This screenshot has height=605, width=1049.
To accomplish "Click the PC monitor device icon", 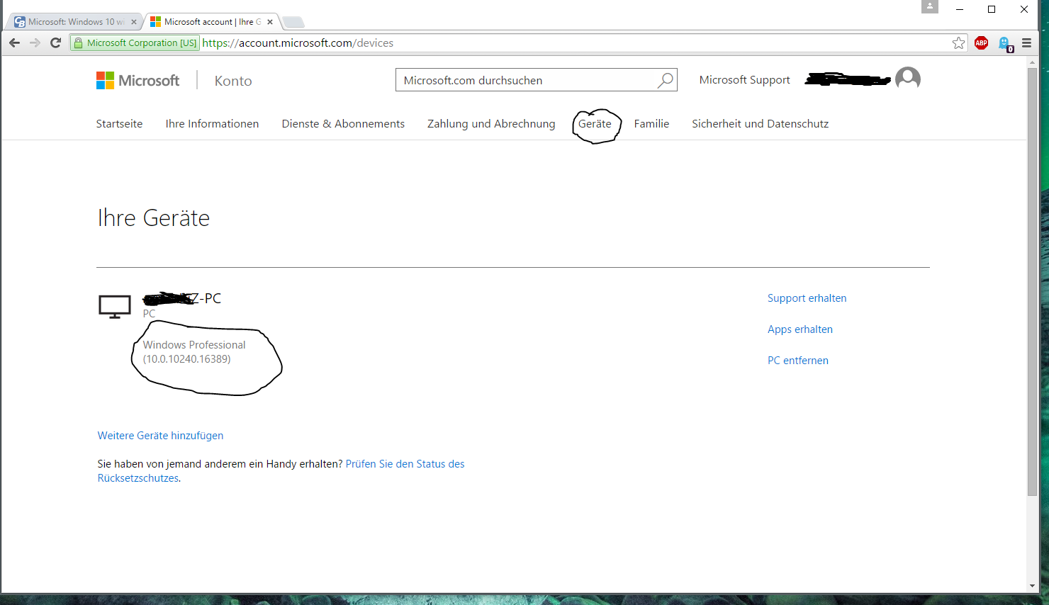I will pyautogui.click(x=114, y=307).
